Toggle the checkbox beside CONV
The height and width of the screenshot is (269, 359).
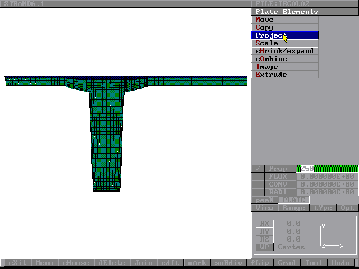coord(258,184)
